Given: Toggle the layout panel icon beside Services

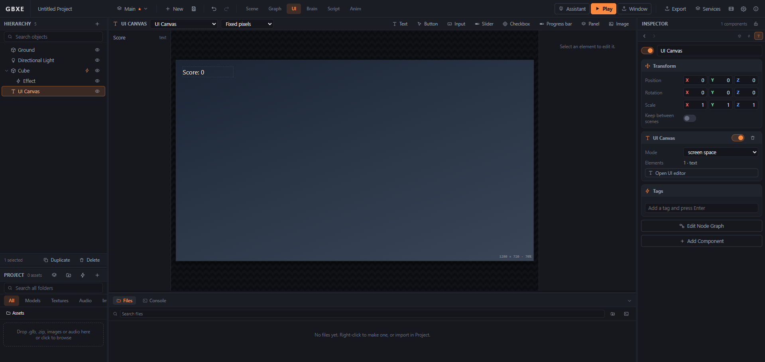Looking at the screenshot, I should click(731, 9).
